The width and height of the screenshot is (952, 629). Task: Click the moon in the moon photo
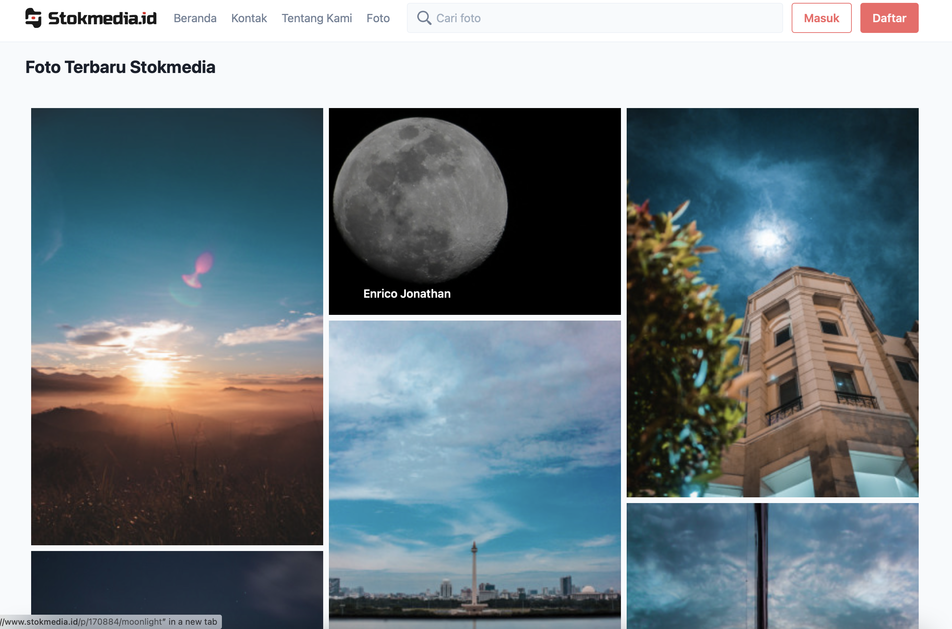tap(420, 200)
